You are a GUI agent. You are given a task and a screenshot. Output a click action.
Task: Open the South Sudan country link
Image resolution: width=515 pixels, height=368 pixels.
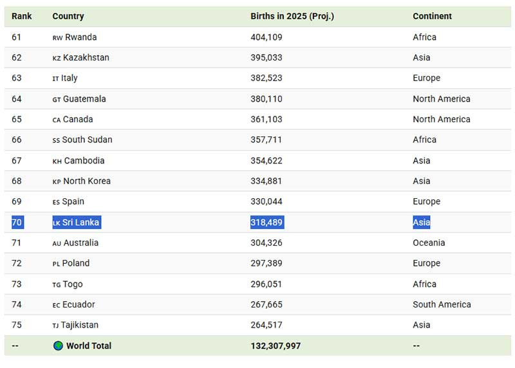(87, 140)
